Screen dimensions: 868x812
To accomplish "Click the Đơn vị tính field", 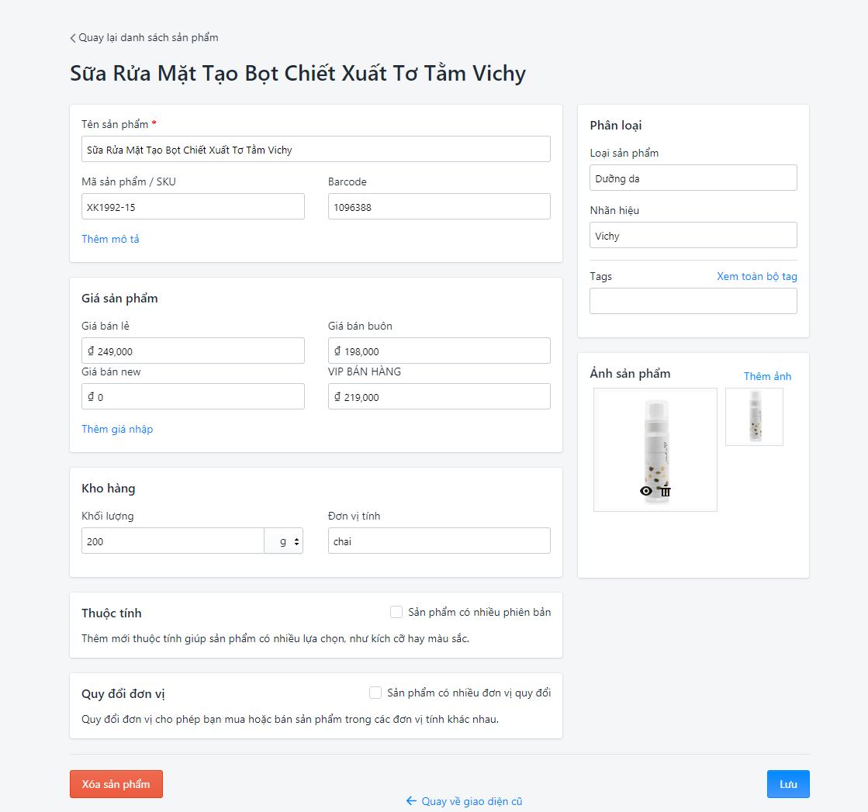I will pyautogui.click(x=439, y=541).
